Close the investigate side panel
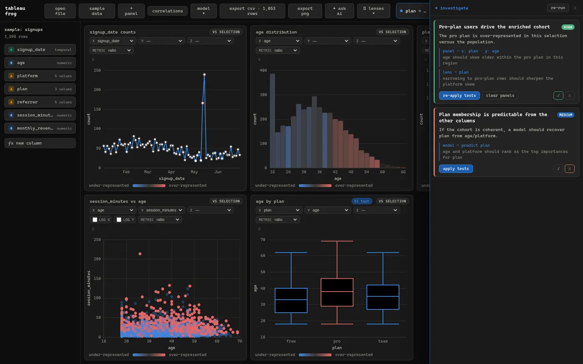The height and width of the screenshot is (364, 583). pos(575,8)
